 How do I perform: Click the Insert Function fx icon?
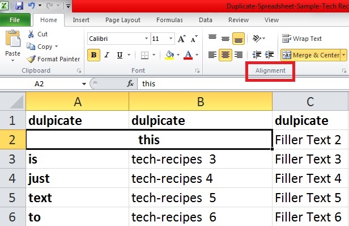pyautogui.click(x=130, y=83)
